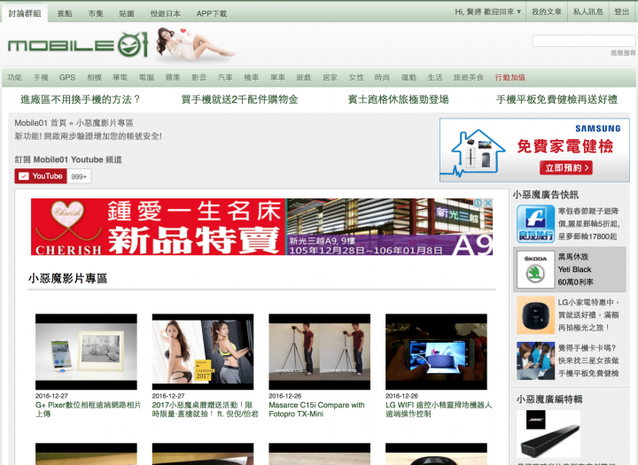Image resolution: width=638 pixels, height=465 pixels.
Task: Open the 機車 category menu
Action: point(251,77)
